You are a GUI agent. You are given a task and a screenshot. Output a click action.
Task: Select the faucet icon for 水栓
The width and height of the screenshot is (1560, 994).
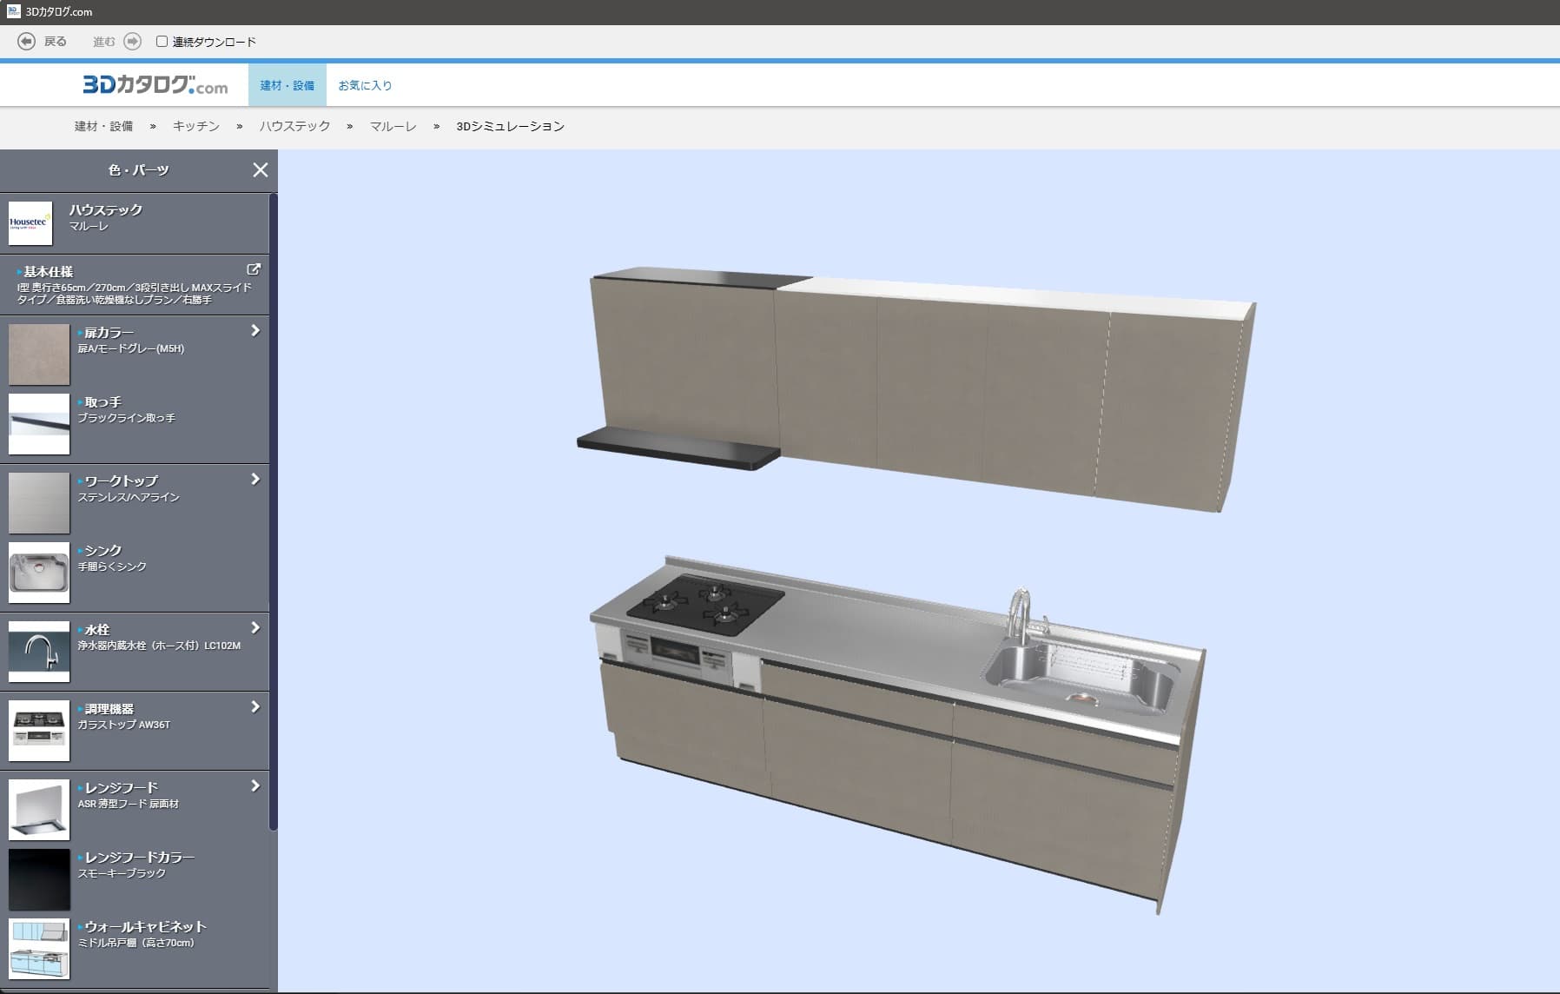(x=39, y=652)
